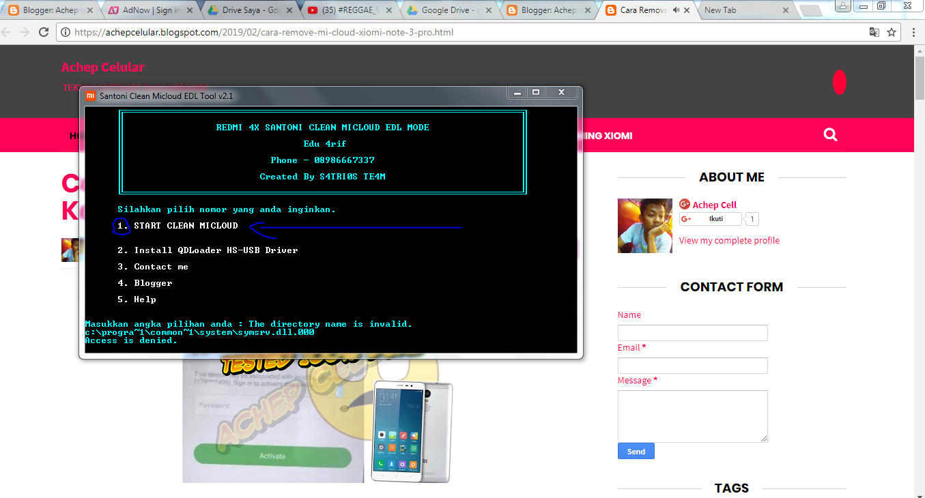The width and height of the screenshot is (925, 498).
Task: Click the Ikuti follow button
Action: pyautogui.click(x=710, y=219)
